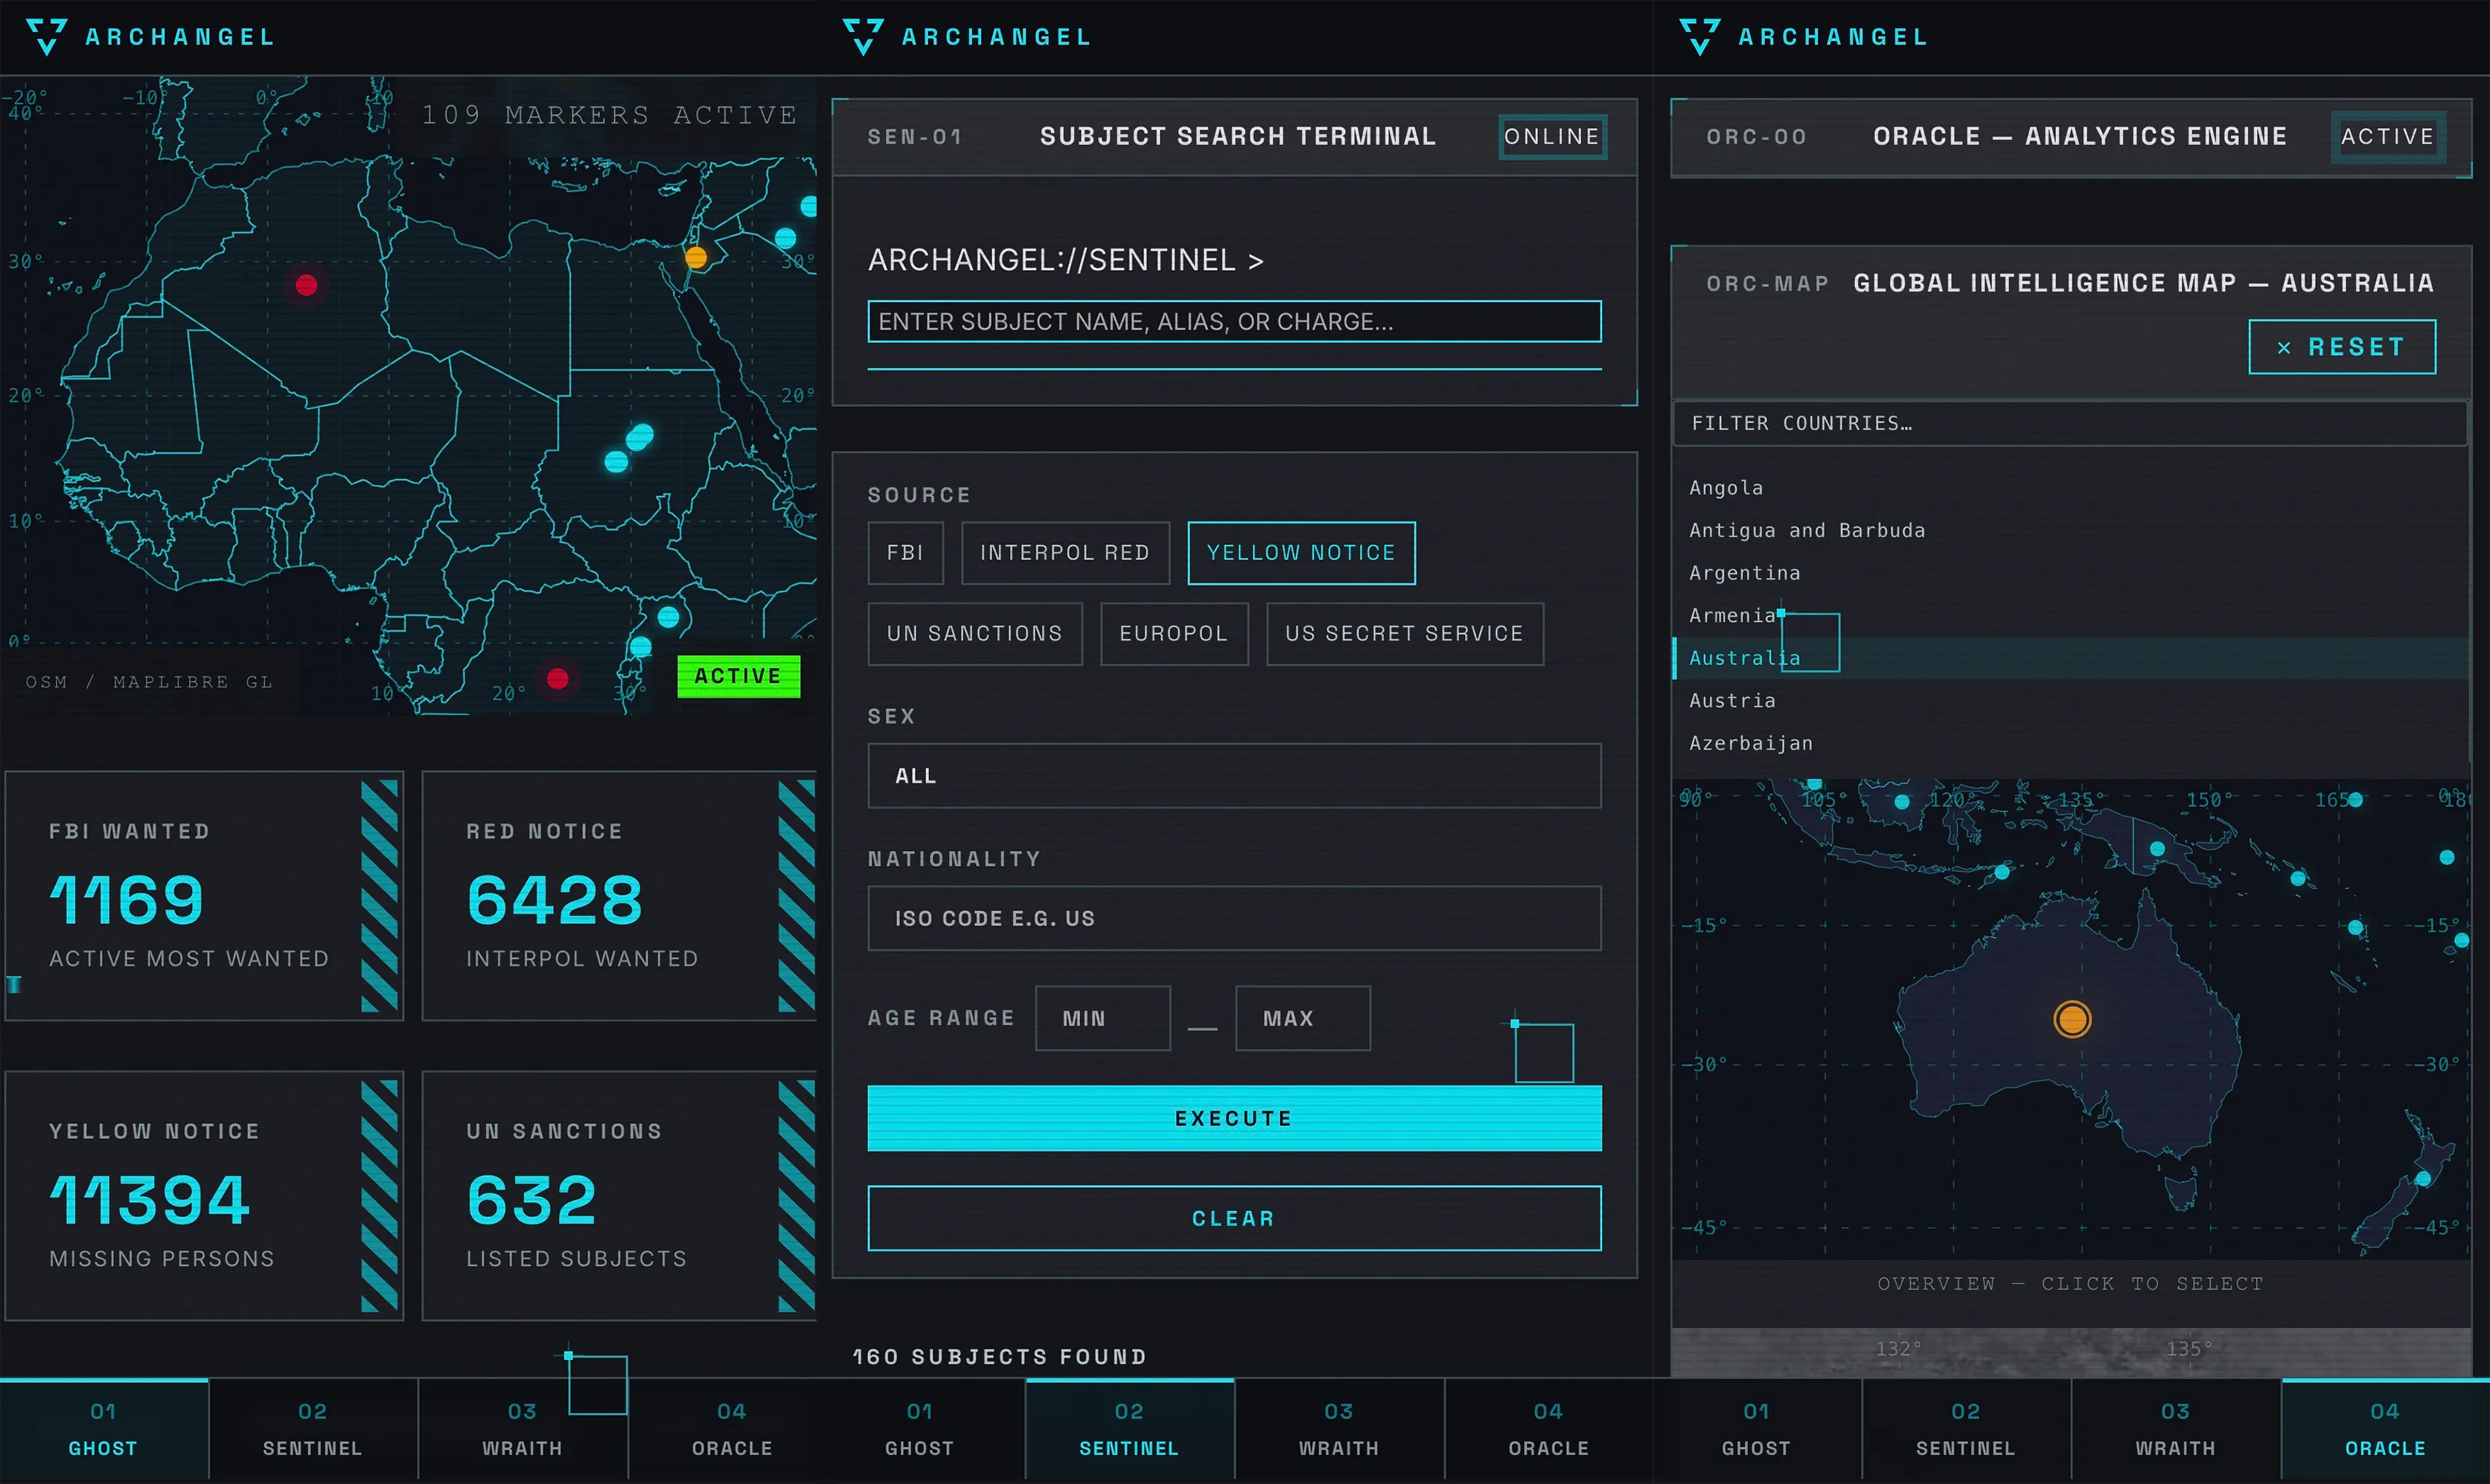The image size is (2490, 1484).
Task: Open 03 WRAITH tab in right panel
Action: [2176, 1430]
